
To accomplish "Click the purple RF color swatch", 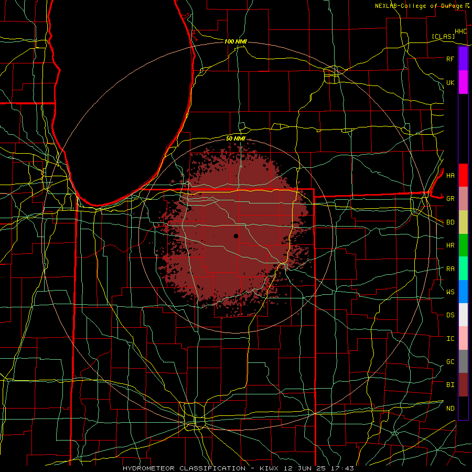I will [x=463, y=59].
